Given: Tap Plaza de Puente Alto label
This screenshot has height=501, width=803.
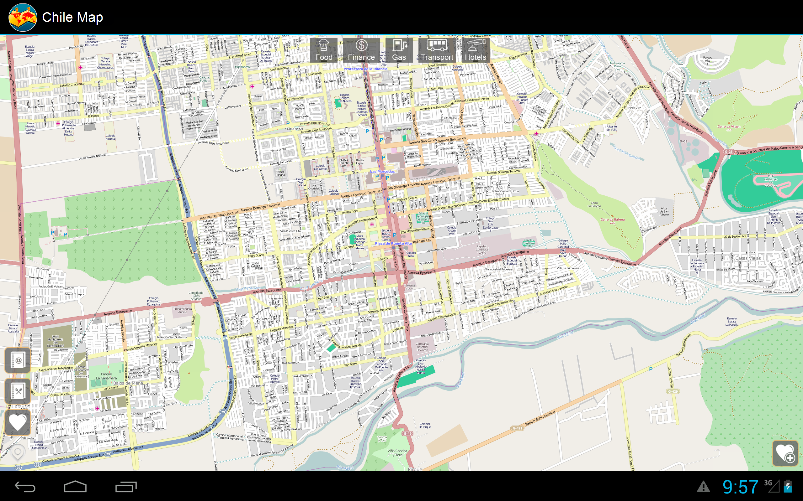Looking at the screenshot, I should click(393, 244).
